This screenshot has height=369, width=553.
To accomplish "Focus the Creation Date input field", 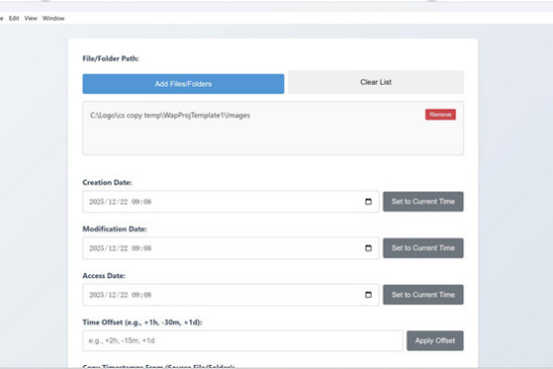I will pyautogui.click(x=230, y=201).
